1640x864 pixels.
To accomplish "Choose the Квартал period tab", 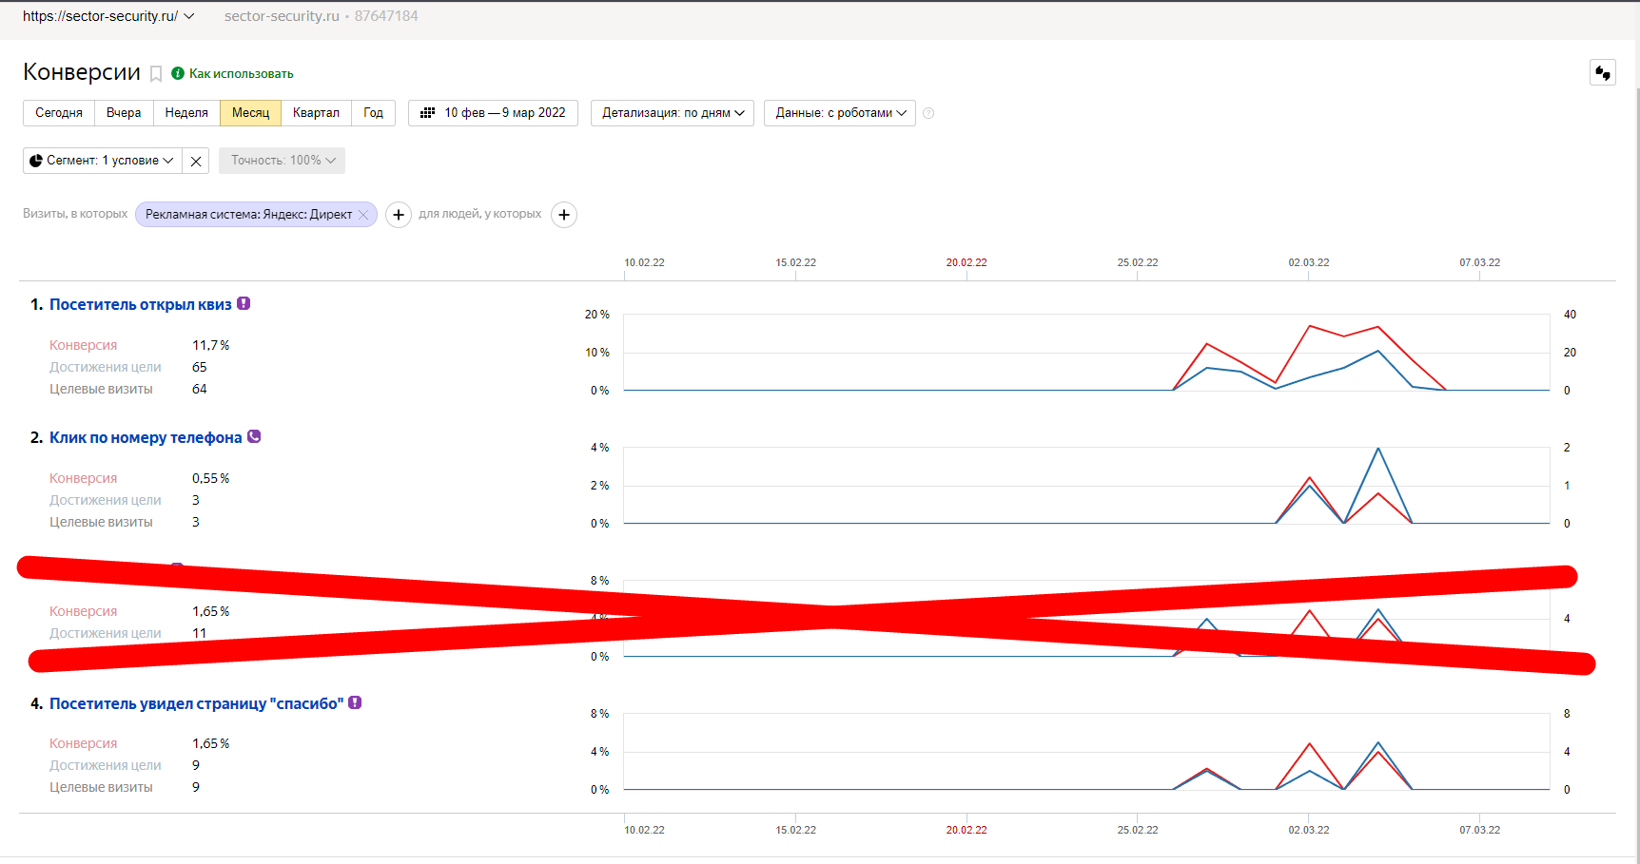I will 316,113.
